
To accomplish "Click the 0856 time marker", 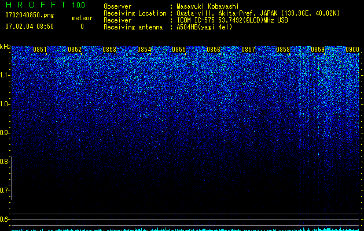I will pyautogui.click(x=214, y=50).
